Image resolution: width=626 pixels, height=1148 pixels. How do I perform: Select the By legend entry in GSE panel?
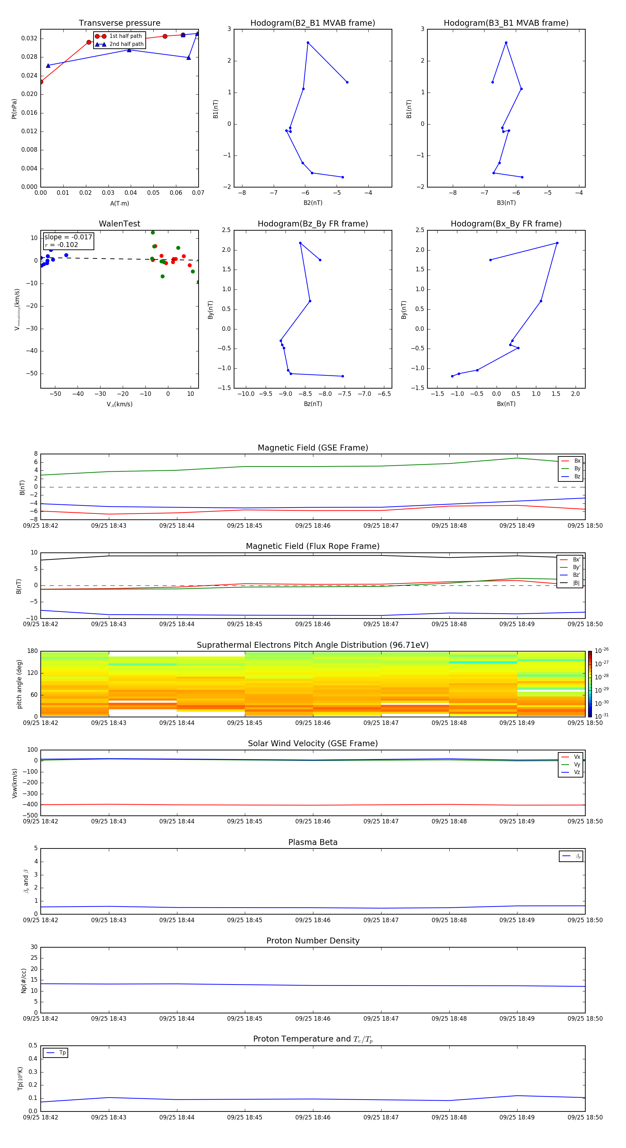tap(571, 468)
